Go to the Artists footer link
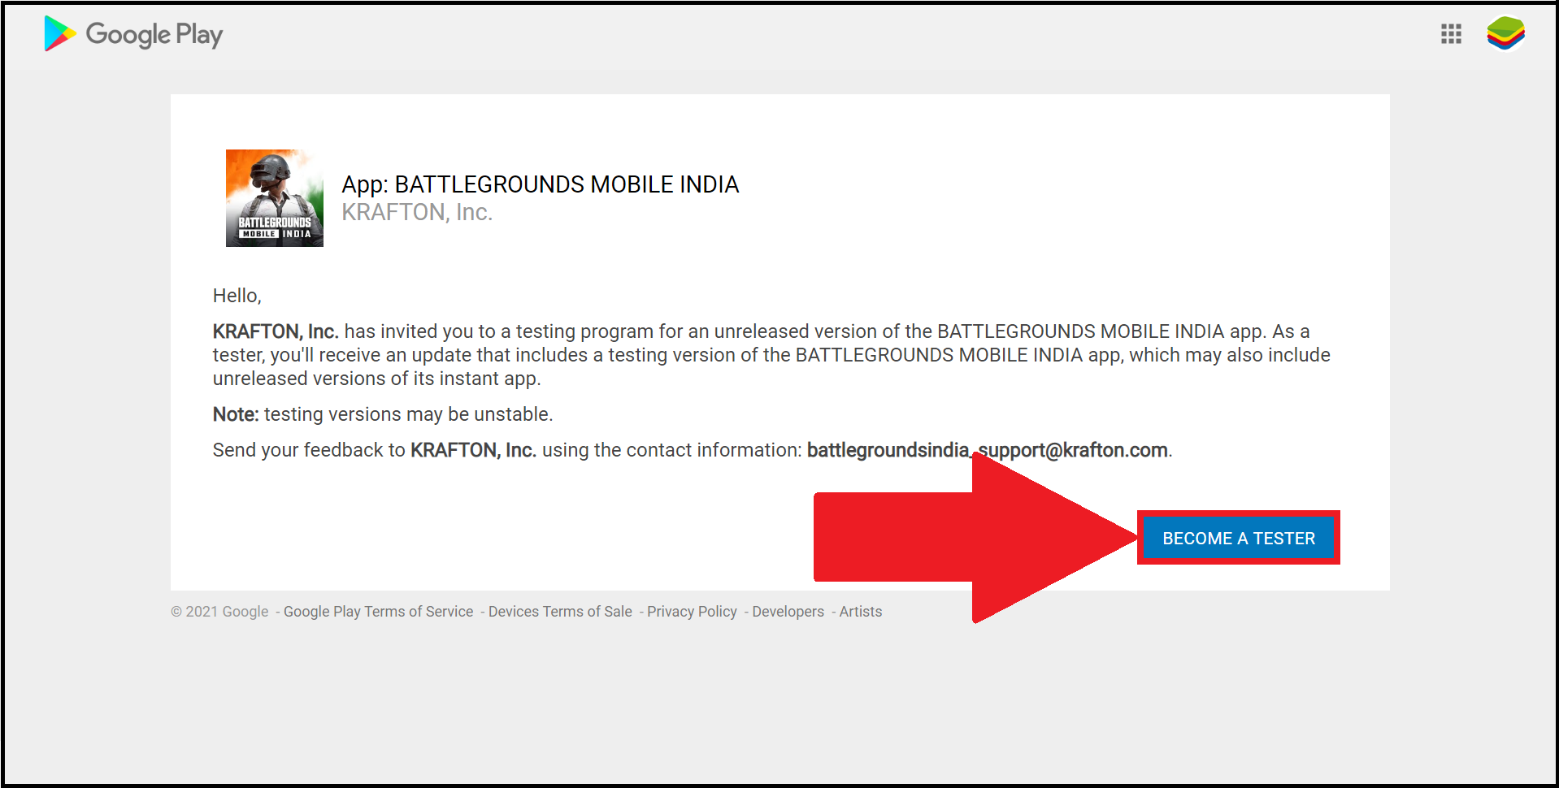Screen dimensions: 1559x788 pyautogui.click(x=860, y=612)
